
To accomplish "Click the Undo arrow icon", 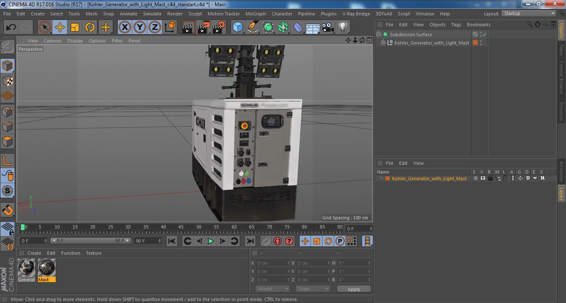I will (x=11, y=27).
